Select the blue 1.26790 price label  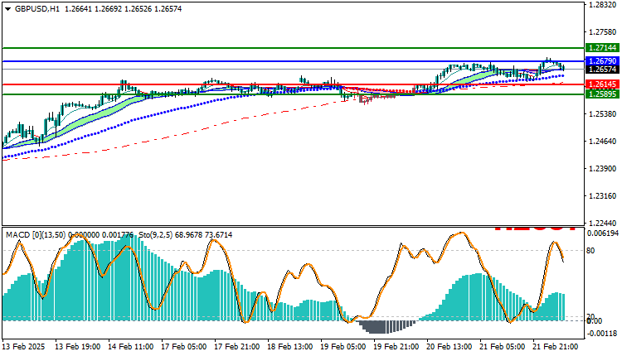coord(602,61)
